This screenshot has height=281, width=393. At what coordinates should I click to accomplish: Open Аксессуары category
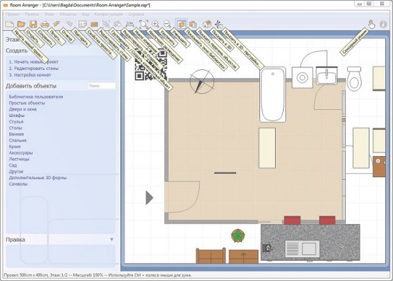[x=21, y=153]
